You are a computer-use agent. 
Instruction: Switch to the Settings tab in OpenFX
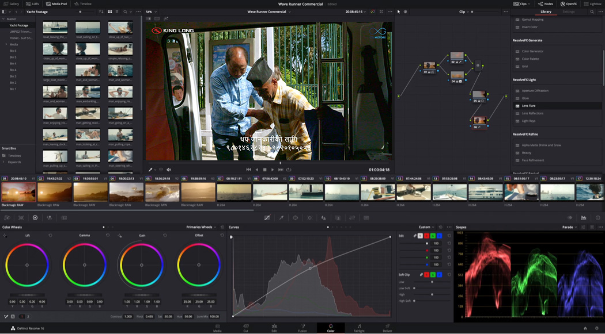(x=568, y=11)
